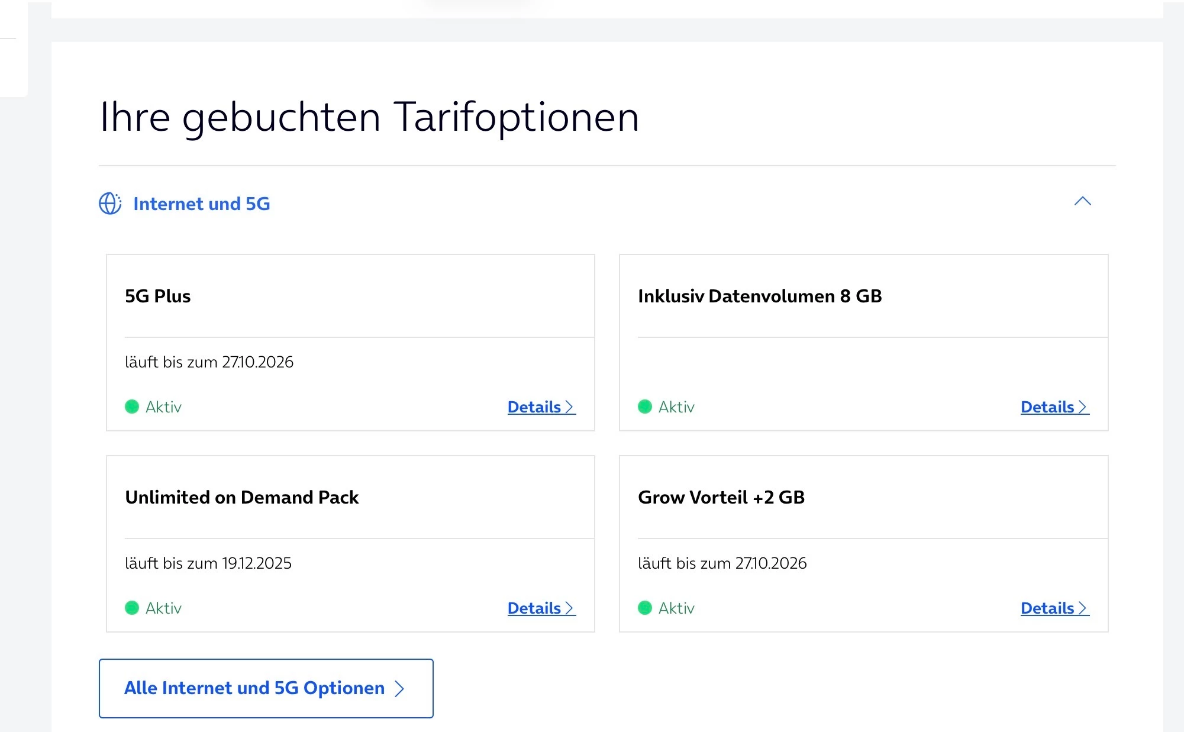Click green status dot in Inklusiv Datenvolumen card
The width and height of the screenshot is (1184, 732).
tap(645, 407)
